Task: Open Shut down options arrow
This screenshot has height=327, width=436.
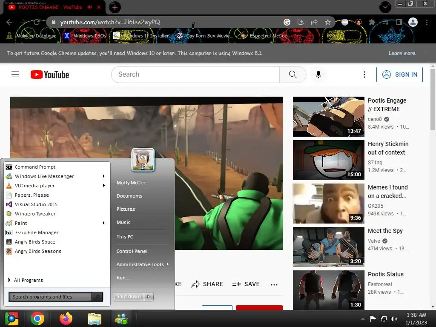Action: pyautogui.click(x=149, y=297)
